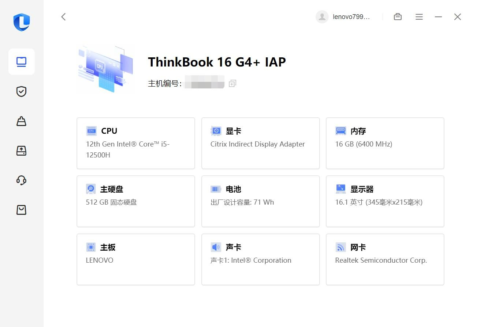Viewport: 477px width, 327px height.
Task: Click the CPU chip icon
Action: 92,131
